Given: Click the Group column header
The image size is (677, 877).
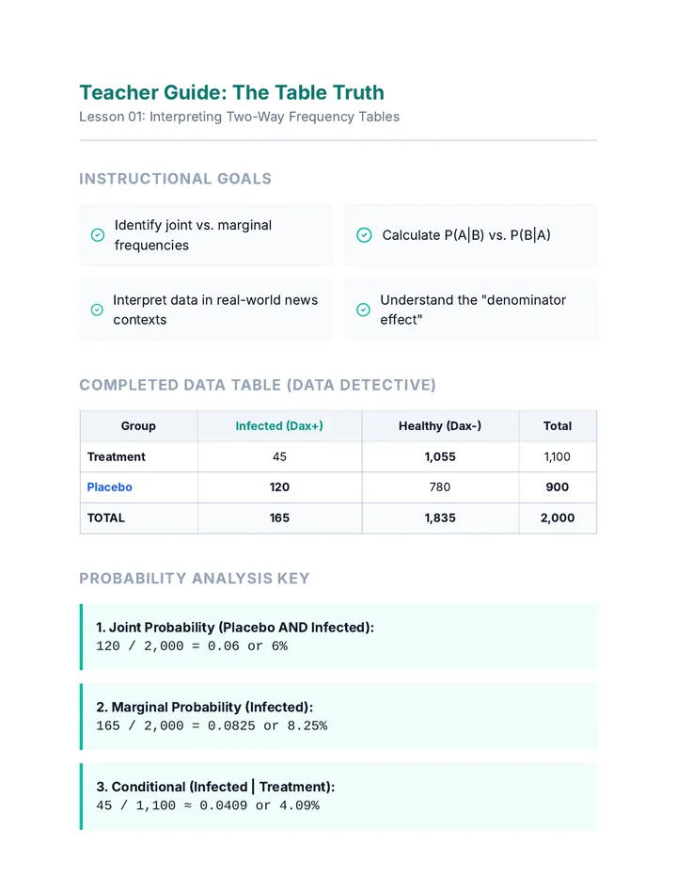Looking at the screenshot, I should (x=138, y=426).
